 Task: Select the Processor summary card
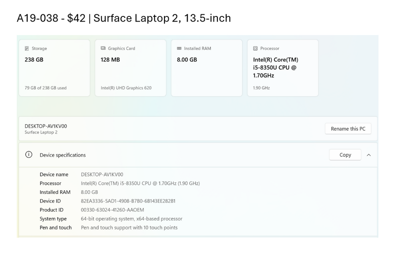(283, 67)
